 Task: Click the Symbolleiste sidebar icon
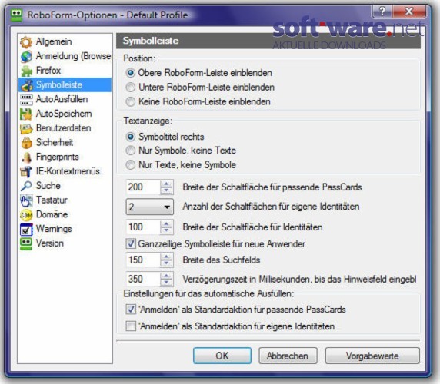tap(27, 85)
